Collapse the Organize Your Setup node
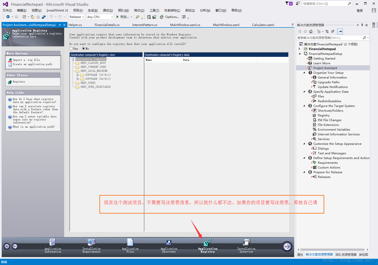 click(x=304, y=73)
